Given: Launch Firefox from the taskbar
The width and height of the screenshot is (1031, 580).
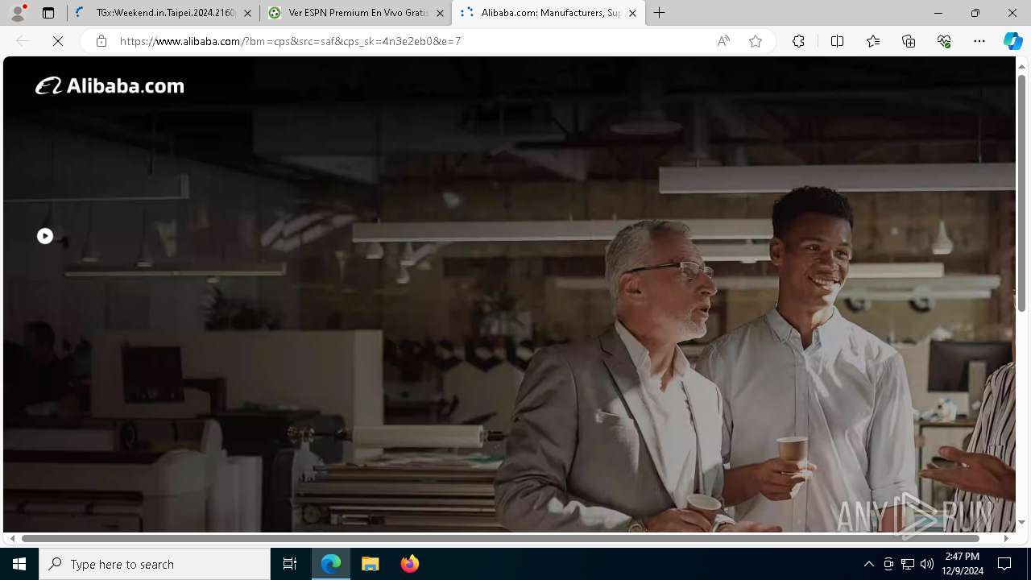Looking at the screenshot, I should pos(409,564).
